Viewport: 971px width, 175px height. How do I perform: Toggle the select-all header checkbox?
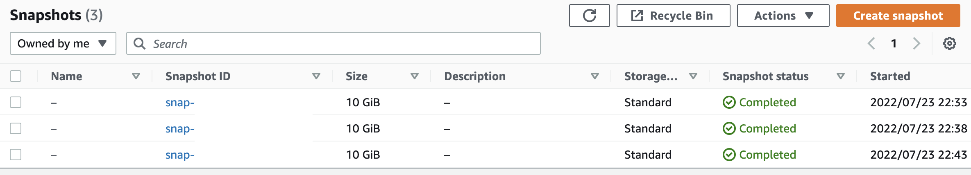(x=16, y=76)
